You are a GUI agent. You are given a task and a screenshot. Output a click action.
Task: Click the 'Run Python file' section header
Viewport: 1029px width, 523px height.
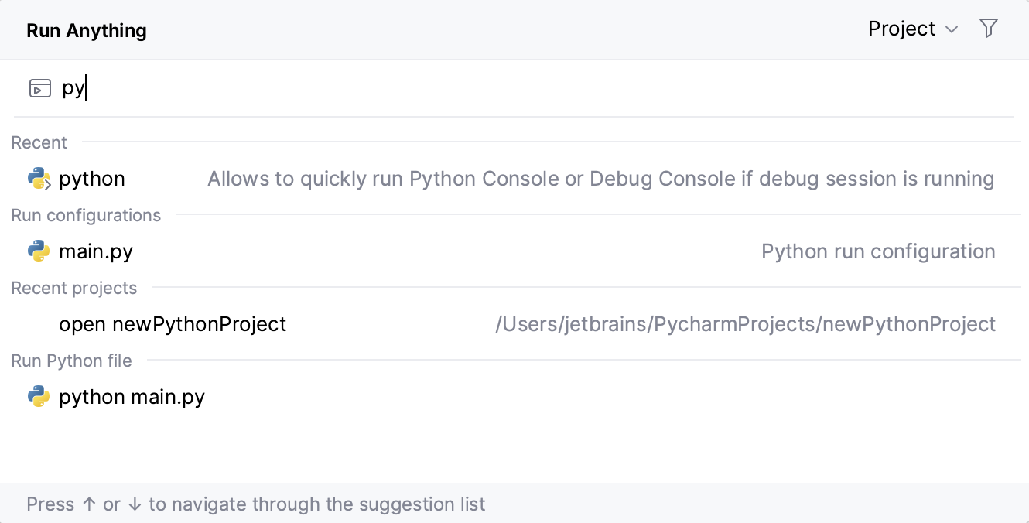click(71, 361)
